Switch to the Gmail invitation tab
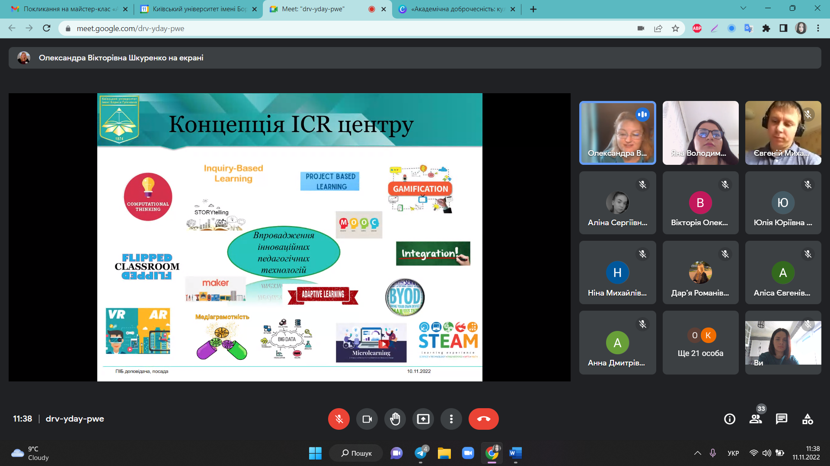Viewport: 830px width, 466px height. coord(65,9)
